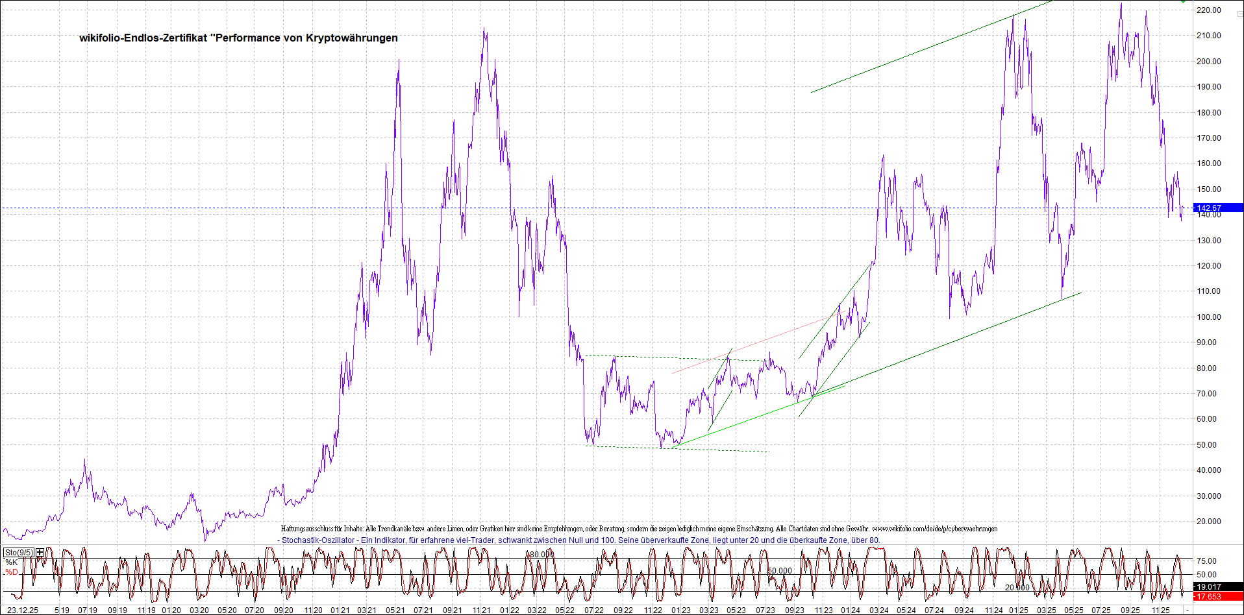This screenshot has height=615, width=1244.
Task: Click the Sto(9/5) indicator label
Action: click(19, 553)
